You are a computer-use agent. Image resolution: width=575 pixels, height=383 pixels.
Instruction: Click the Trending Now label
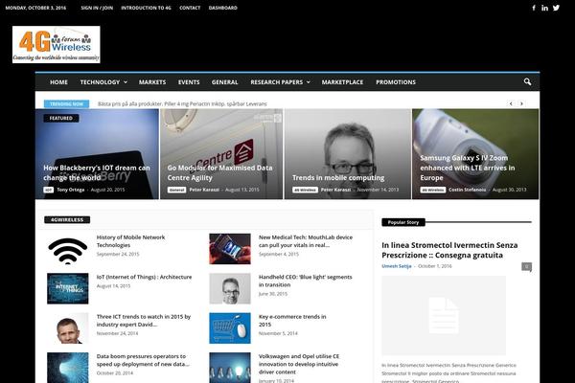(66, 103)
